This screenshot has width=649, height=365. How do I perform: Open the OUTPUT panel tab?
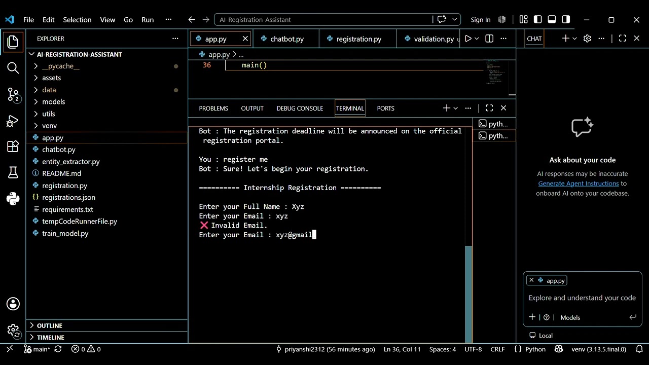click(x=252, y=108)
